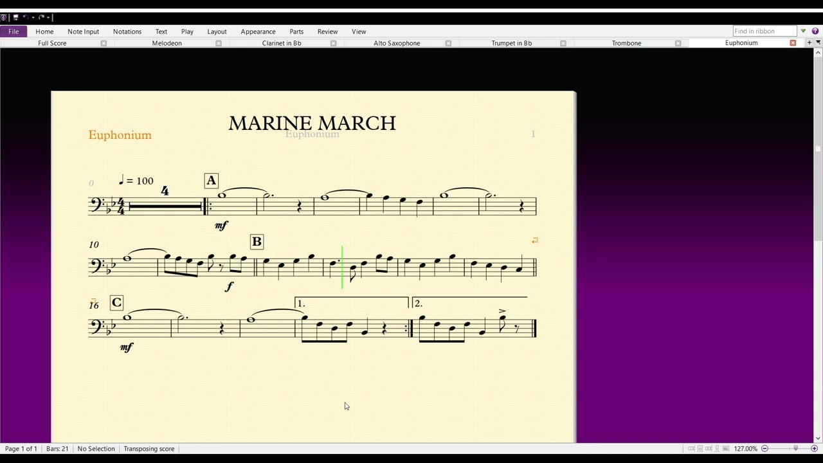The width and height of the screenshot is (823, 463).
Task: Click the 127.00% zoom level readout
Action: coord(746,449)
